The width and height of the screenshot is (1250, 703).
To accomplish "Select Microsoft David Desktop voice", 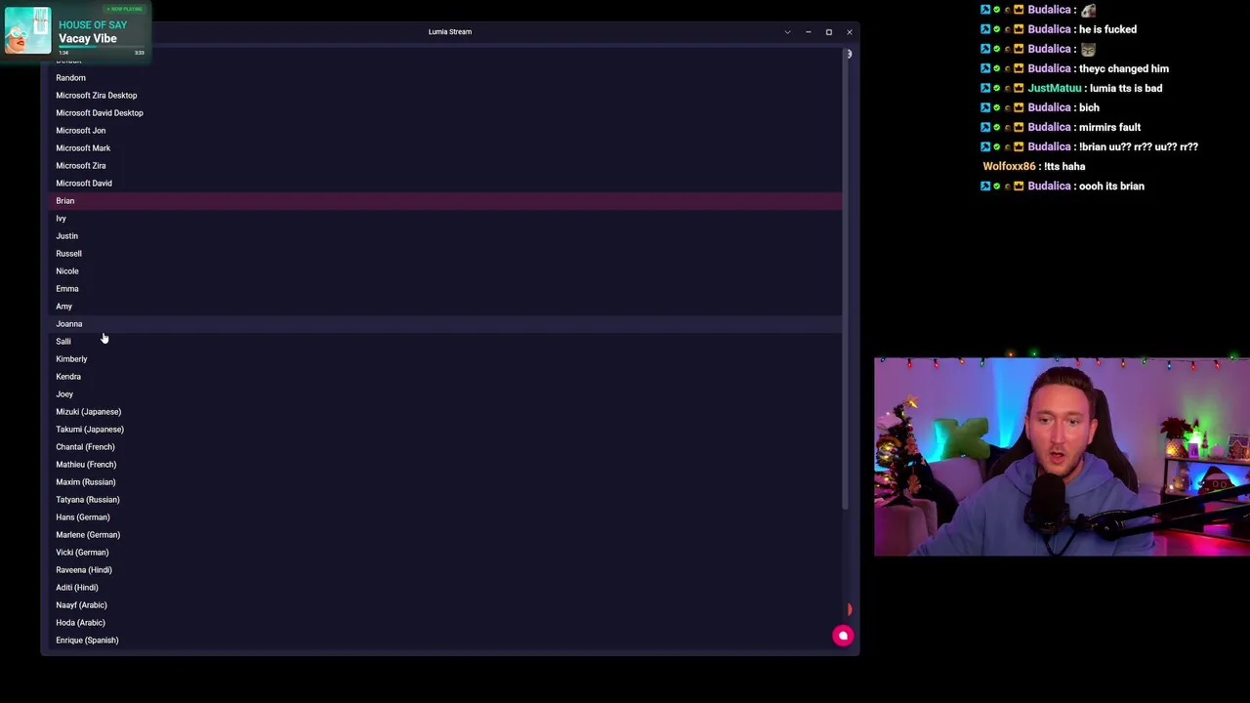I will click(x=444, y=113).
